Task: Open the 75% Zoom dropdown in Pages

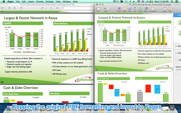Action: tap(106, 8)
